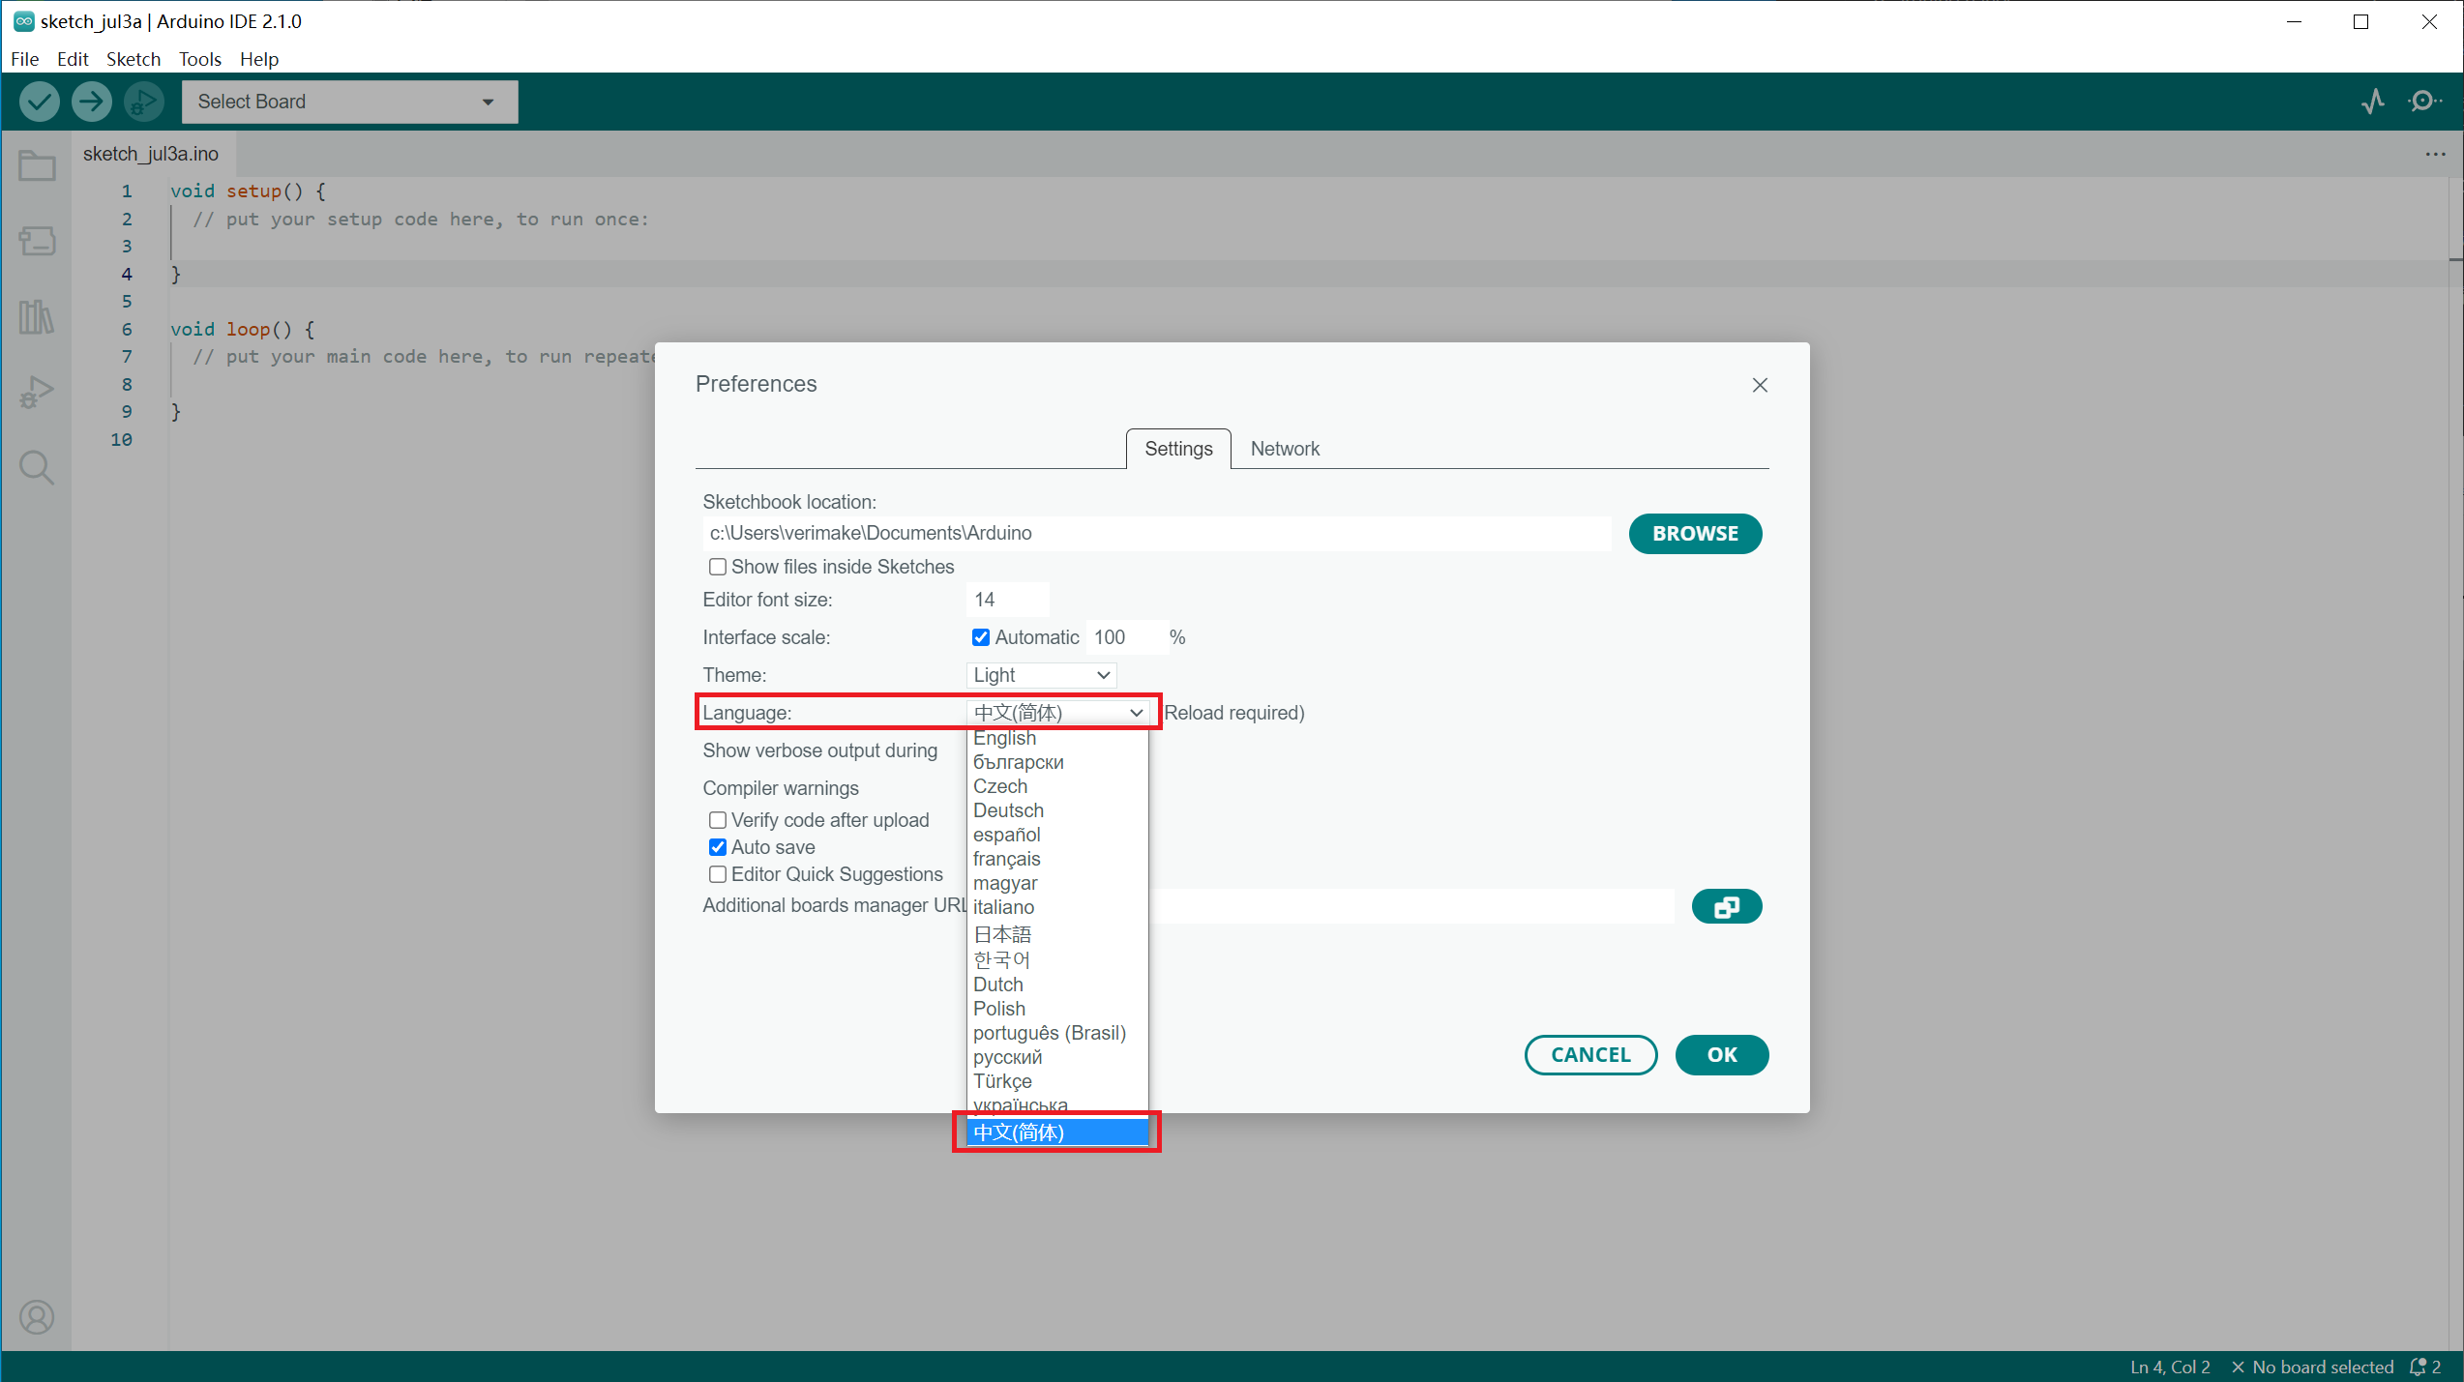Viewport: 2464px width, 1382px height.
Task: Click the Editor font size field
Action: [1006, 600]
